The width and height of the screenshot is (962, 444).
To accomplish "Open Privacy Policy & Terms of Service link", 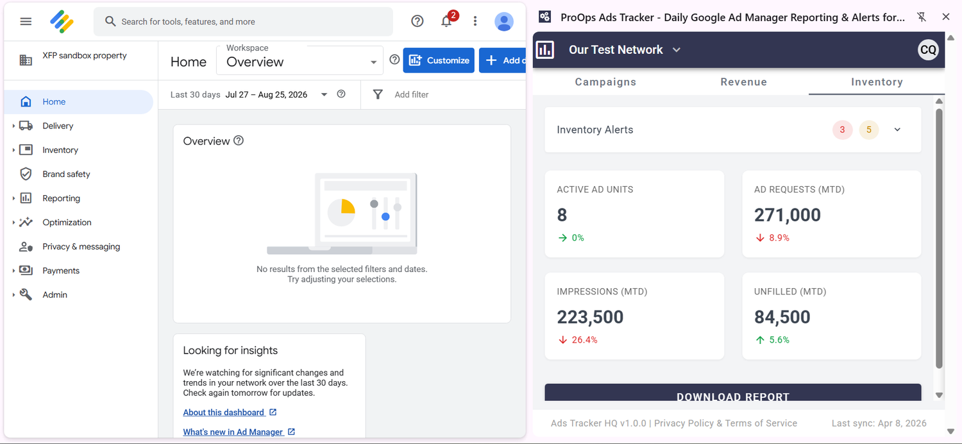I will pyautogui.click(x=725, y=423).
